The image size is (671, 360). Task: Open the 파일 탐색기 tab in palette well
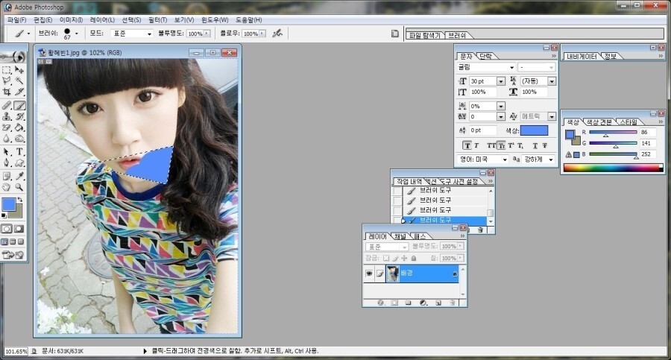click(x=424, y=36)
